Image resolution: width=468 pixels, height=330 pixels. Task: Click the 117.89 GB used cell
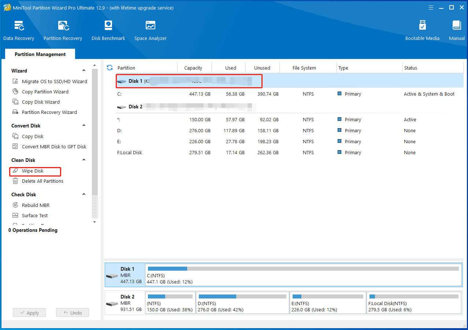(234, 130)
